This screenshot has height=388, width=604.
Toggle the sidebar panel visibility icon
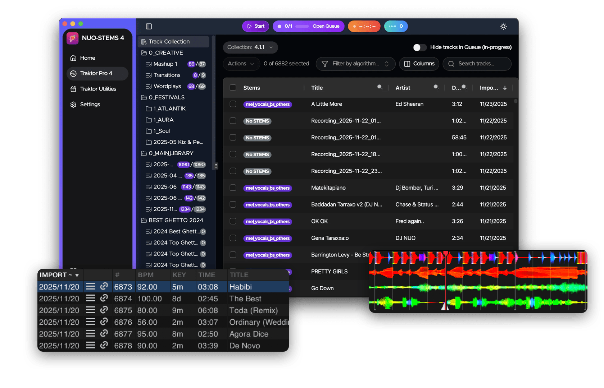click(149, 26)
